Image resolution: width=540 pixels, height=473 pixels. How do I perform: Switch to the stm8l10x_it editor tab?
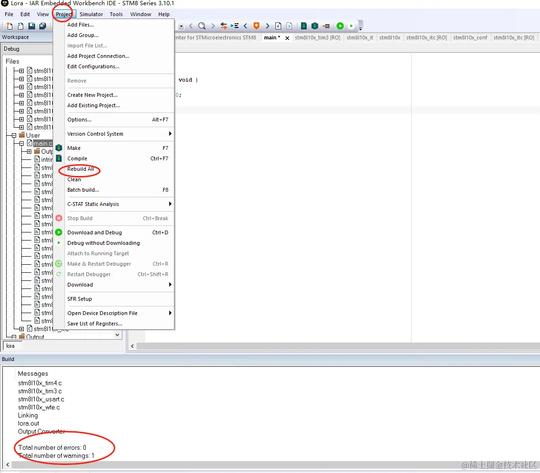pyautogui.click(x=360, y=37)
